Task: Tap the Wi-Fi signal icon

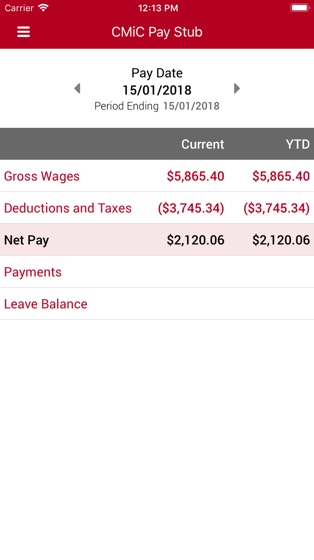Action: pos(43,8)
